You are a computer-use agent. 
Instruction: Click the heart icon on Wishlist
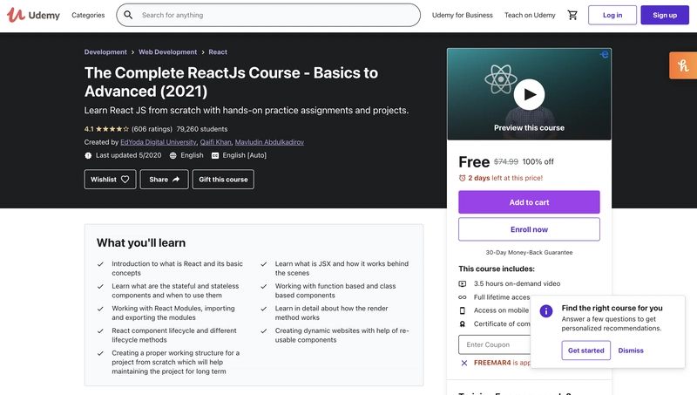click(x=125, y=180)
